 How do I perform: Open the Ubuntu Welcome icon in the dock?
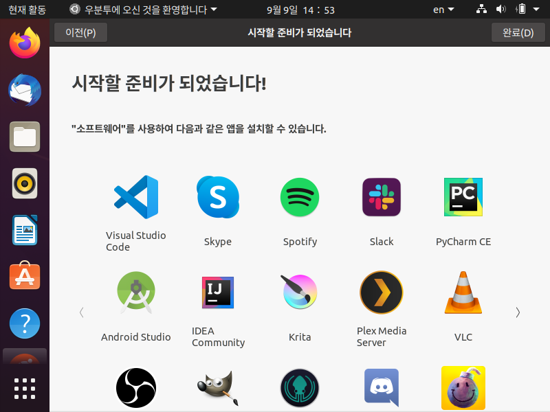click(x=25, y=357)
